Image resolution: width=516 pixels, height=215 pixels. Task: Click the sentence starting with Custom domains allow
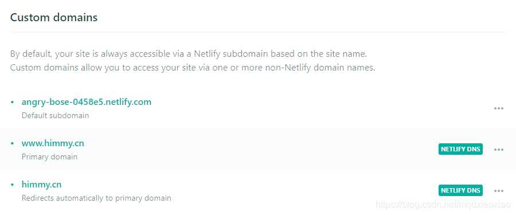point(193,68)
